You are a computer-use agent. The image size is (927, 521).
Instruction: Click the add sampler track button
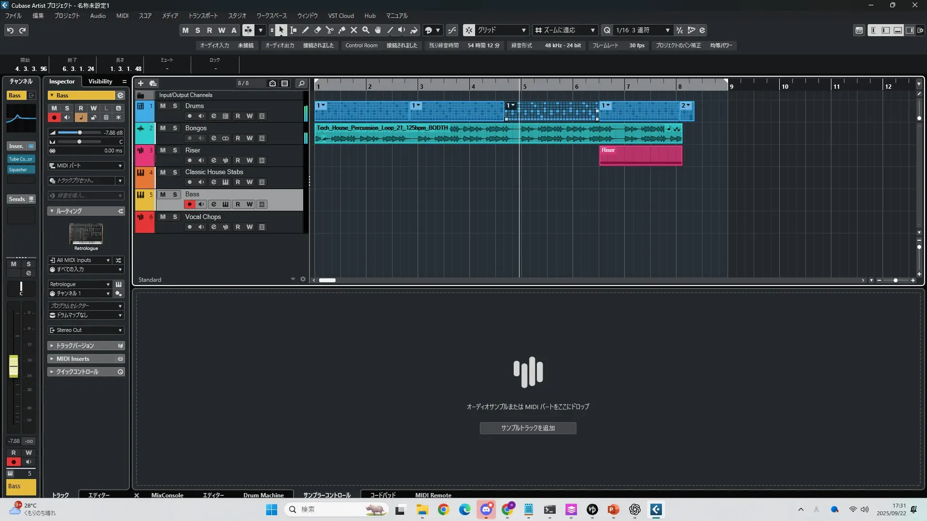click(x=528, y=428)
